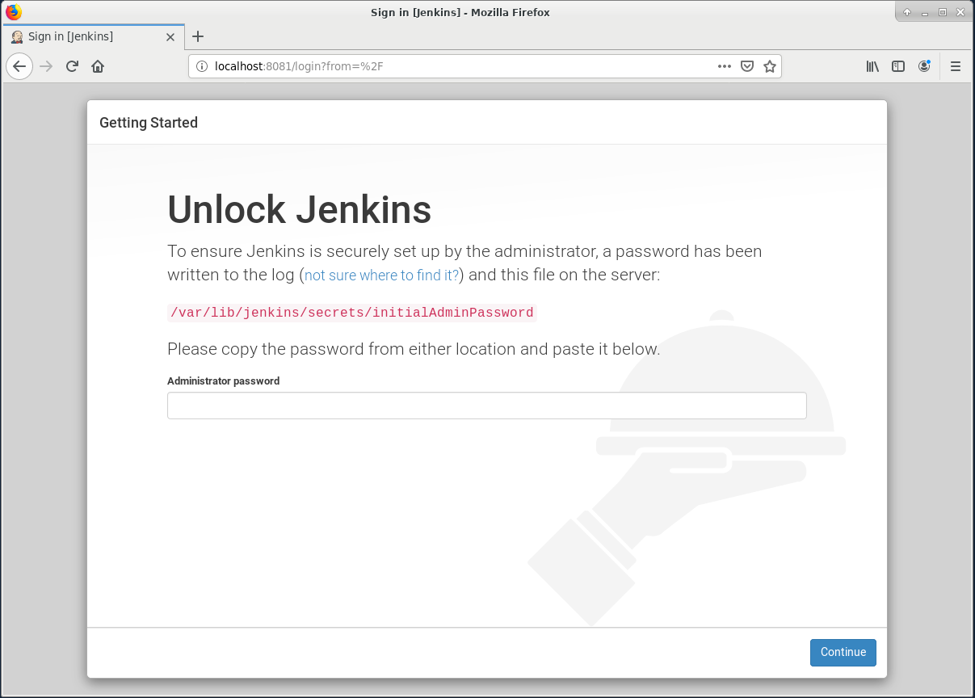
Task: Open the Firefox hamburger menu
Action: [956, 66]
